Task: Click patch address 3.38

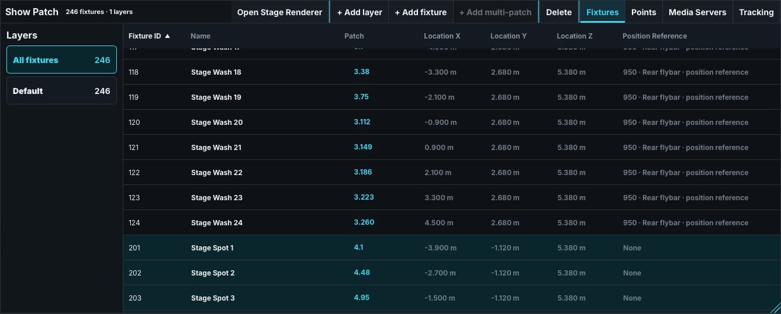Action: click(361, 72)
